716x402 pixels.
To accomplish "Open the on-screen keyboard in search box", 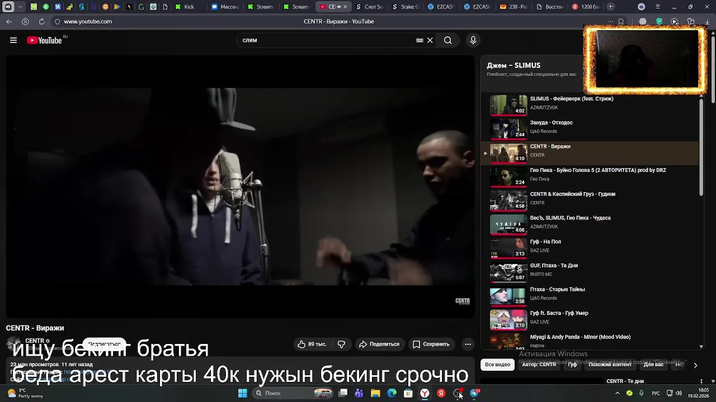I will pyautogui.click(x=420, y=40).
